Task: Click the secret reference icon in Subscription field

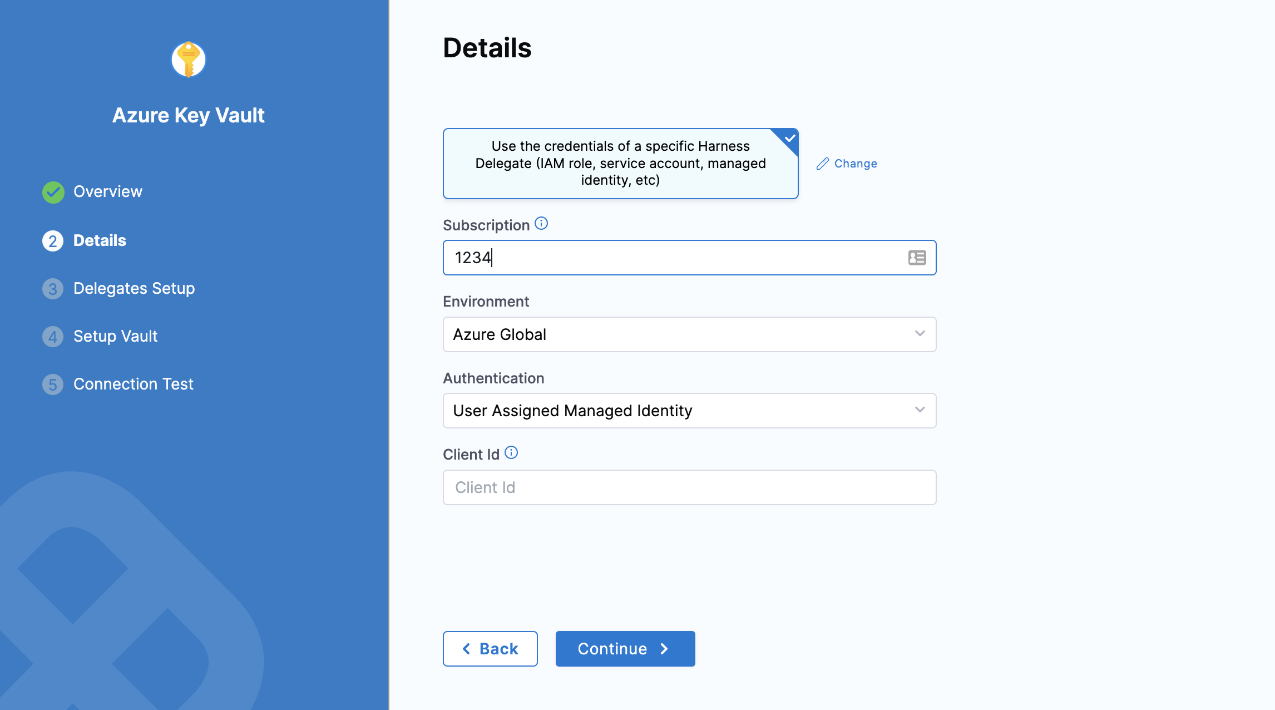Action: tap(917, 258)
